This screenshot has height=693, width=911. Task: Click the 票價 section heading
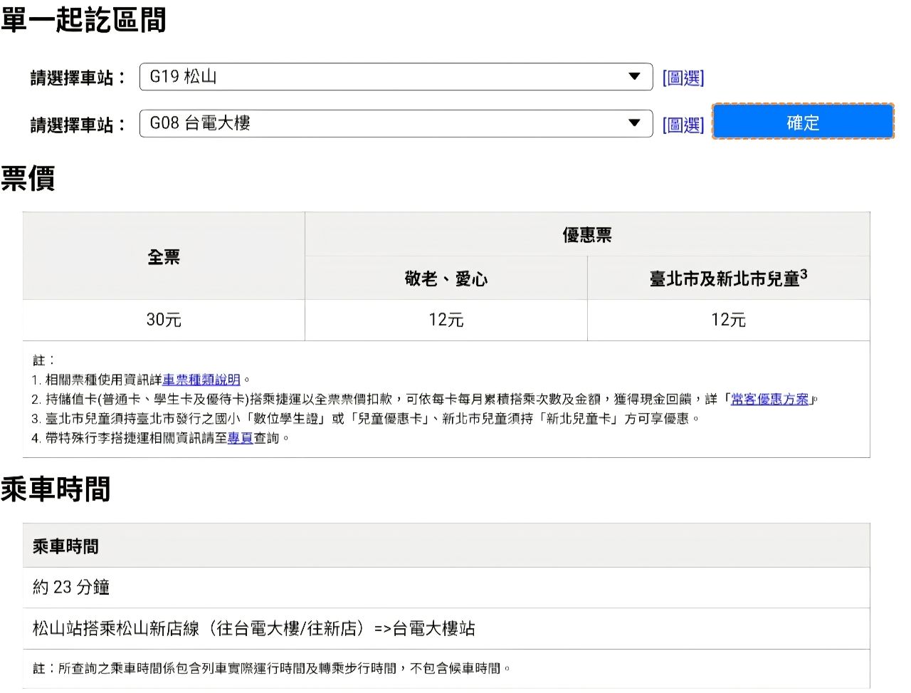point(28,178)
